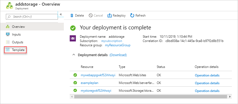Click the 'addstorage - Overview' page title
This screenshot has width=238, height=104.
(38, 4)
